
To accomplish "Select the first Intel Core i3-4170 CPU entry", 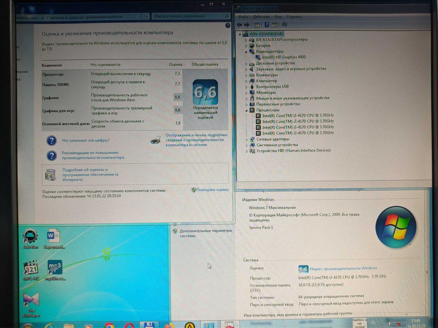I will [298, 115].
